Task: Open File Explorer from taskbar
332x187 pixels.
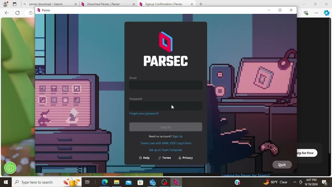Action: [x=116, y=182]
